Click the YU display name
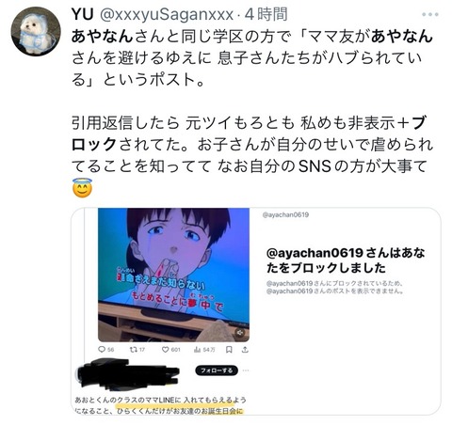Viewport: 452px width, 425px height. [x=83, y=14]
